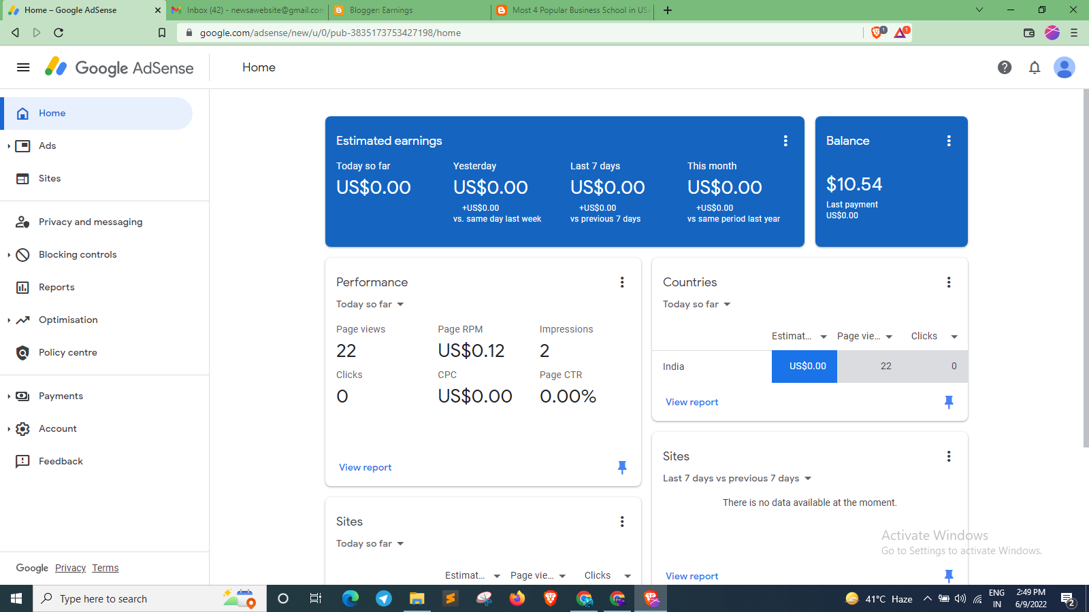The width and height of the screenshot is (1089, 612).
Task: Go back in browser history
Action: pyautogui.click(x=15, y=33)
